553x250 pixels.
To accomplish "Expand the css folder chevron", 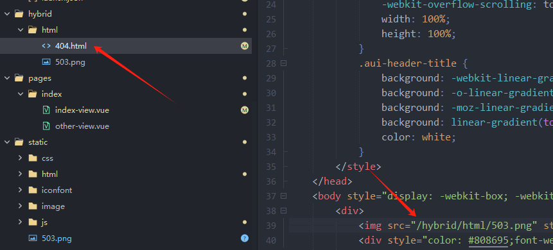I will [x=21, y=158].
